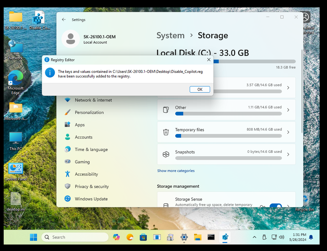This screenshot has width=327, height=251.
Task: Click the Other category icon
Action: tap(166, 110)
